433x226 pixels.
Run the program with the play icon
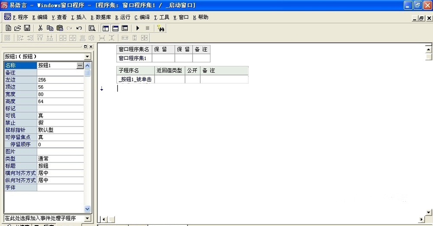pyautogui.click(x=138, y=28)
